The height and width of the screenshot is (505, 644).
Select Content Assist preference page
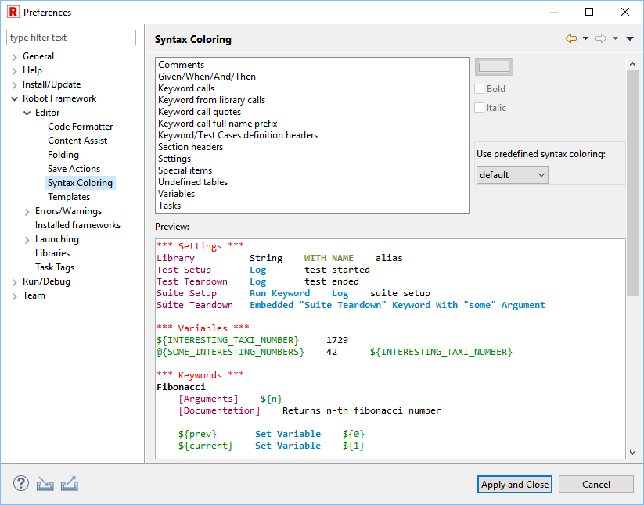coord(77,140)
